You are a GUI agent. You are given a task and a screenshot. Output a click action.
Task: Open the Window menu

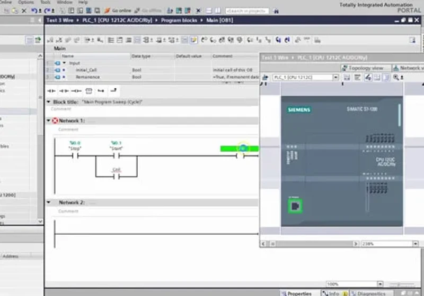click(64, 2)
